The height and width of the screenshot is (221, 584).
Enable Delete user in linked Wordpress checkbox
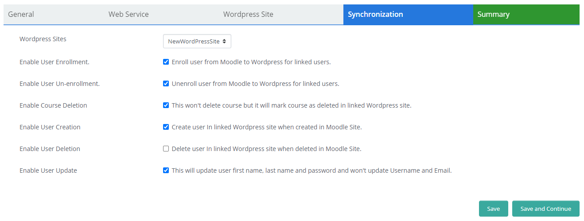click(166, 149)
